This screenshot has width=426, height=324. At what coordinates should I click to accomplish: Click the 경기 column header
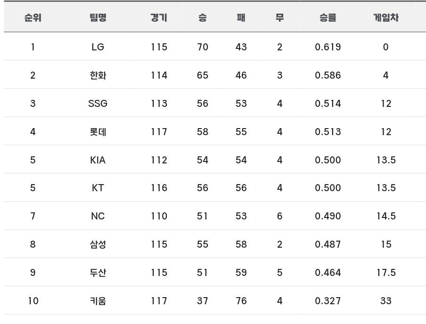159,18
